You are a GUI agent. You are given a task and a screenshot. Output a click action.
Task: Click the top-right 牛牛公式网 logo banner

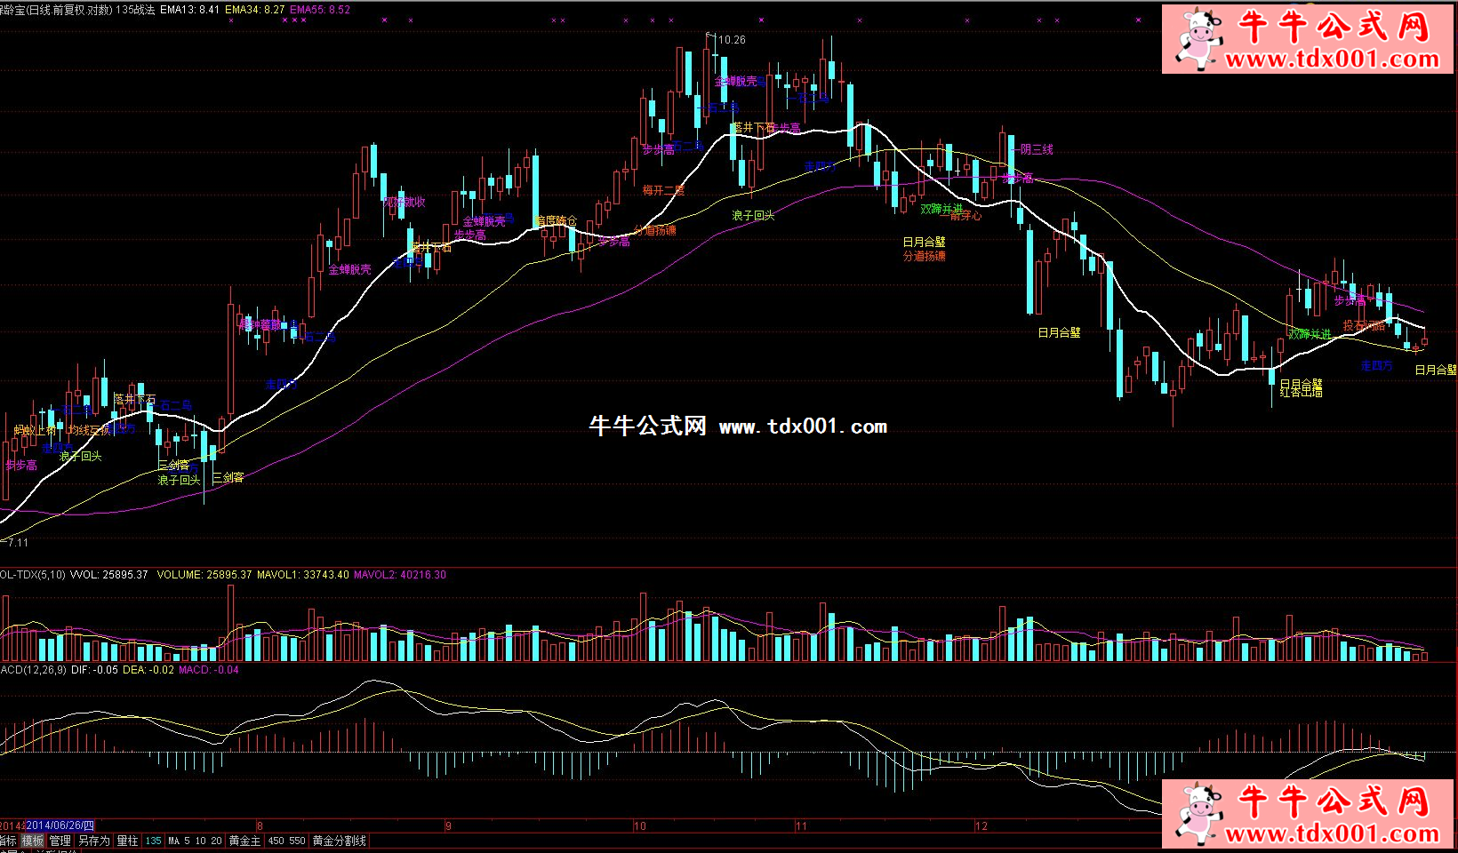click(x=1308, y=39)
